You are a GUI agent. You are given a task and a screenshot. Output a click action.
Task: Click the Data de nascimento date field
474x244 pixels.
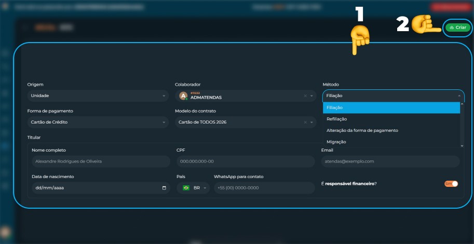[101, 188]
